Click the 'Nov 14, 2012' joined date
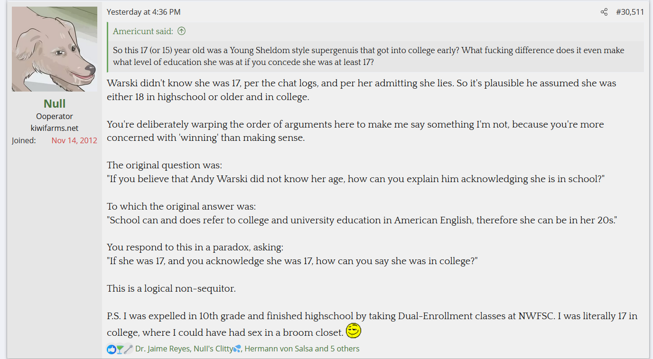653x359 pixels. pos(75,140)
